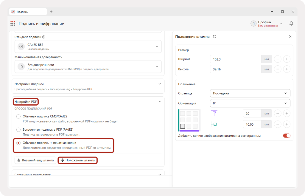Toggle off stamp copy on all pages
Viewport: 305px width, 196px height.
pyautogui.click(x=287, y=136)
